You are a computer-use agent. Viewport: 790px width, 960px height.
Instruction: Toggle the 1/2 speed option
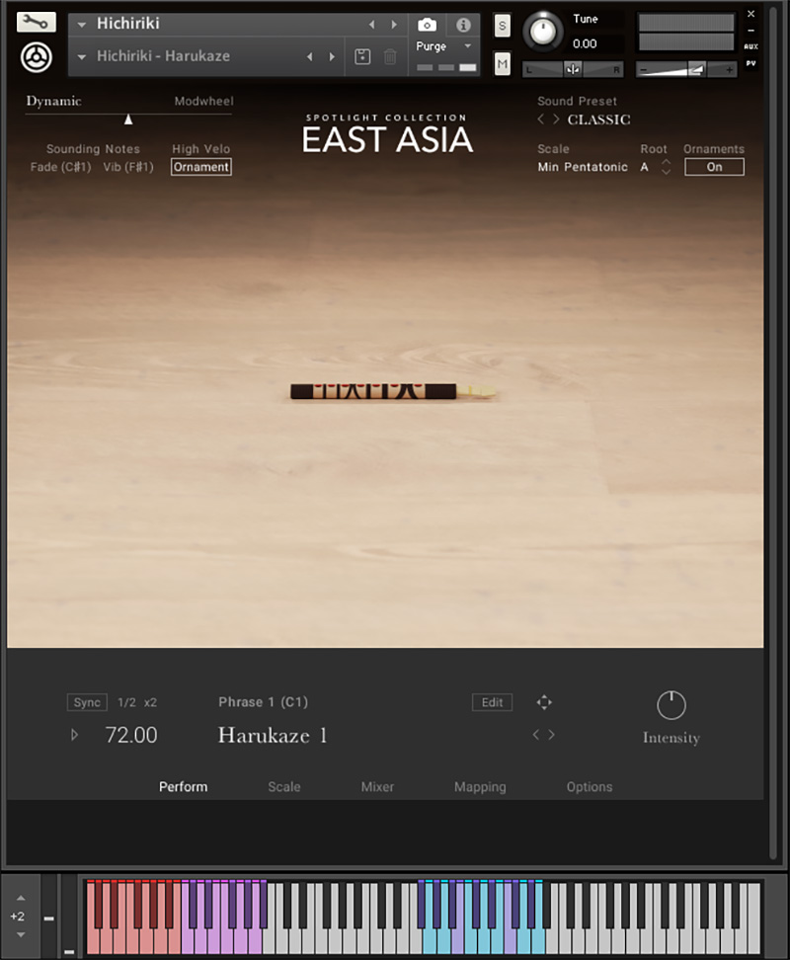[x=126, y=703]
